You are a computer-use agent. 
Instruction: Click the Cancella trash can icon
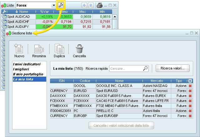coord(79,49)
